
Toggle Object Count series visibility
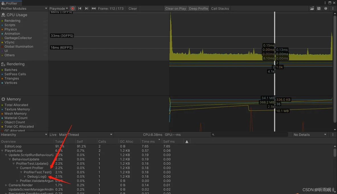click(x=2, y=122)
